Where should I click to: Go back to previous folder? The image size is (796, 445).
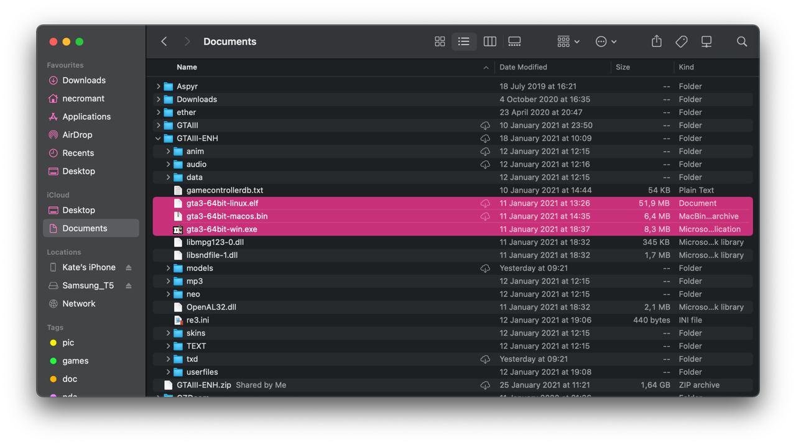[164, 42]
